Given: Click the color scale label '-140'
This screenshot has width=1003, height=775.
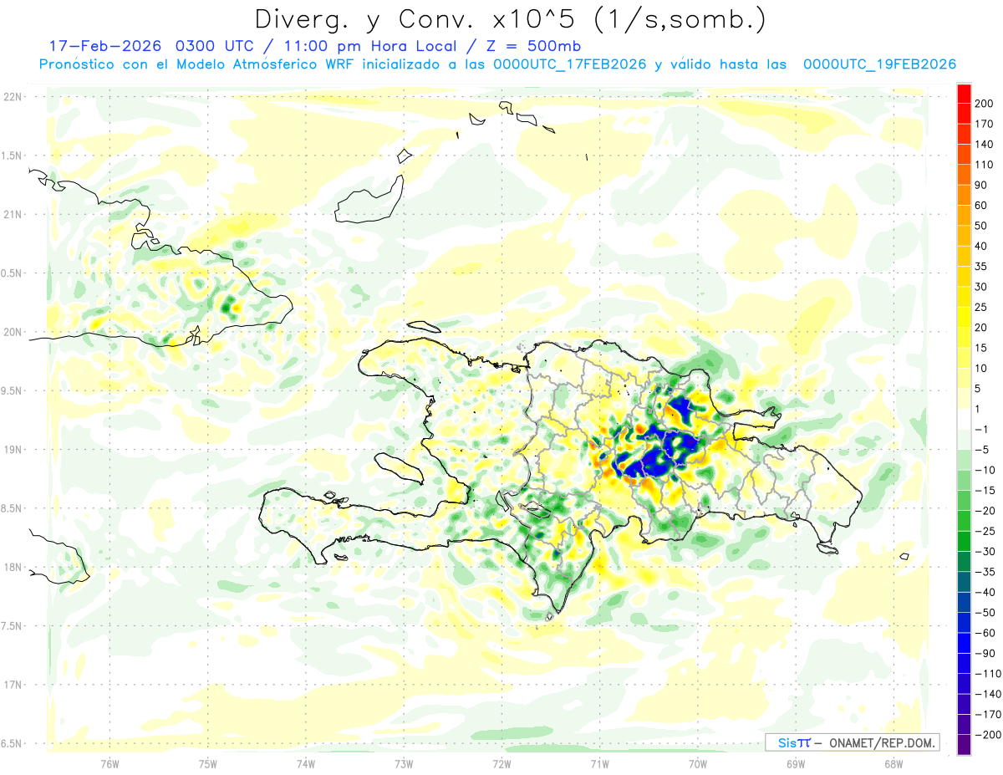Looking at the screenshot, I should tap(989, 694).
